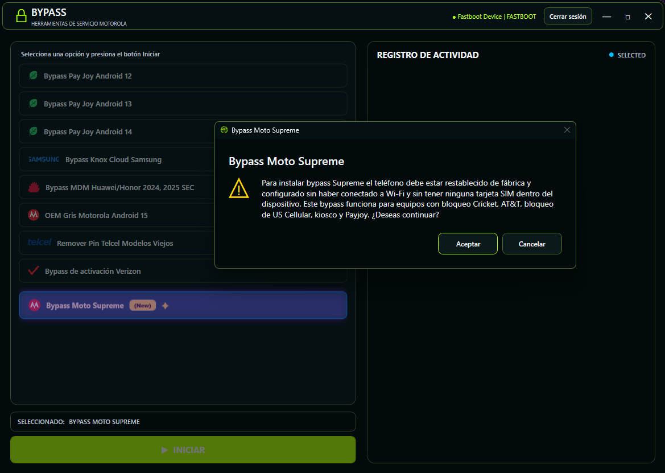Viewport: 665px width, 473px height.
Task: Select the highlighted Bypass Moto Supreme option
Action: pos(183,305)
